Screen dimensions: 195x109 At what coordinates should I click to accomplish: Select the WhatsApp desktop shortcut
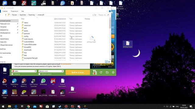click(43, 82)
